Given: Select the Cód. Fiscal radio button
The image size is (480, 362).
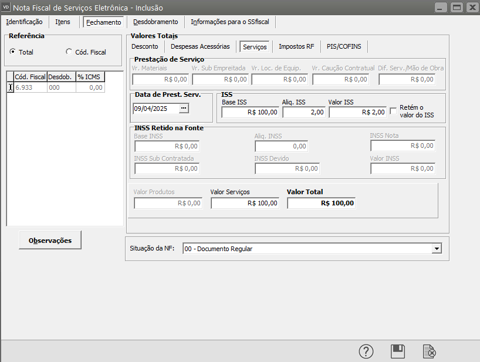Looking at the screenshot, I should click(x=69, y=52).
